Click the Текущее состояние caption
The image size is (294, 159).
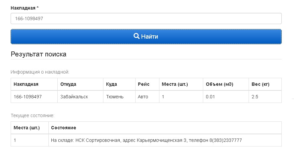(x=32, y=116)
